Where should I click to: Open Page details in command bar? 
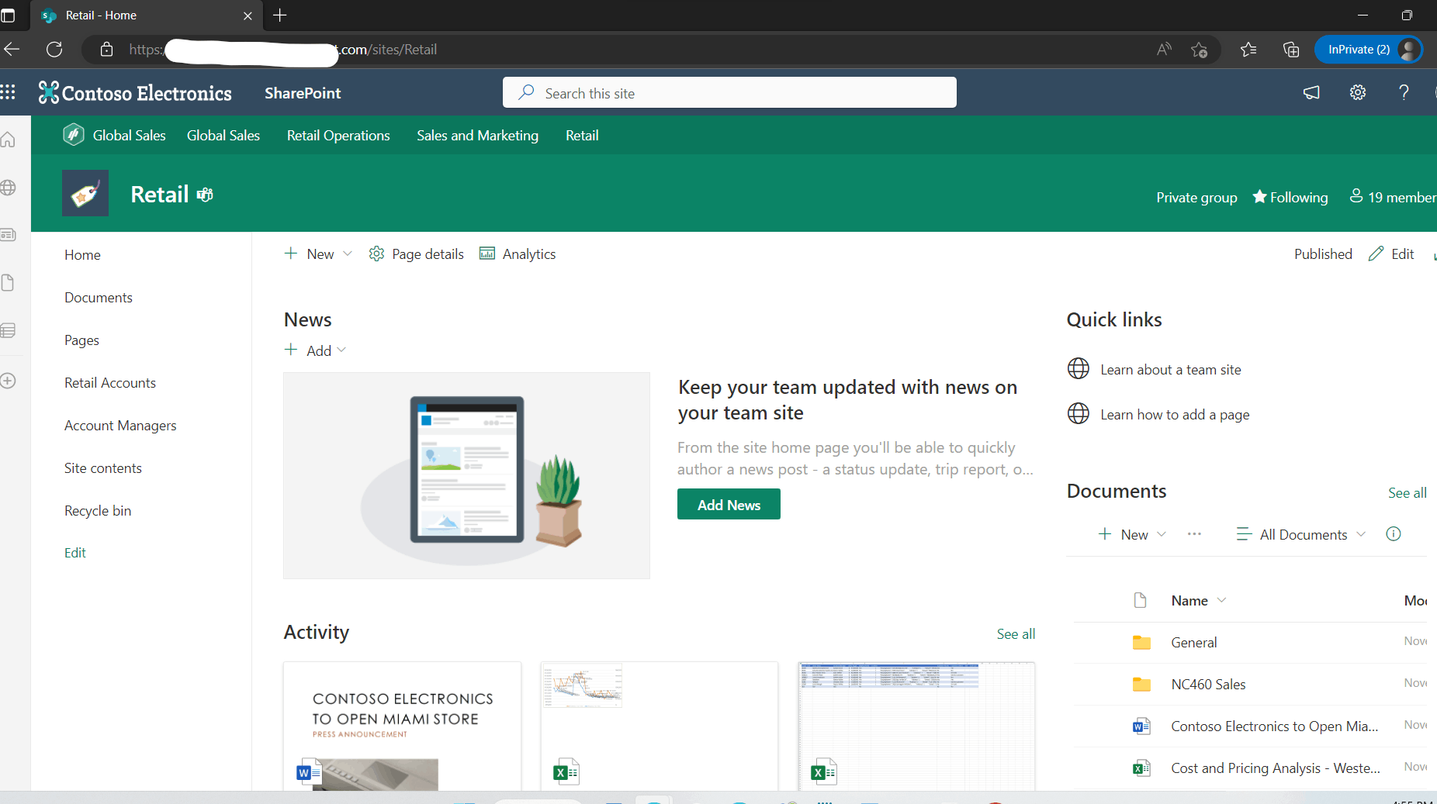click(x=416, y=254)
